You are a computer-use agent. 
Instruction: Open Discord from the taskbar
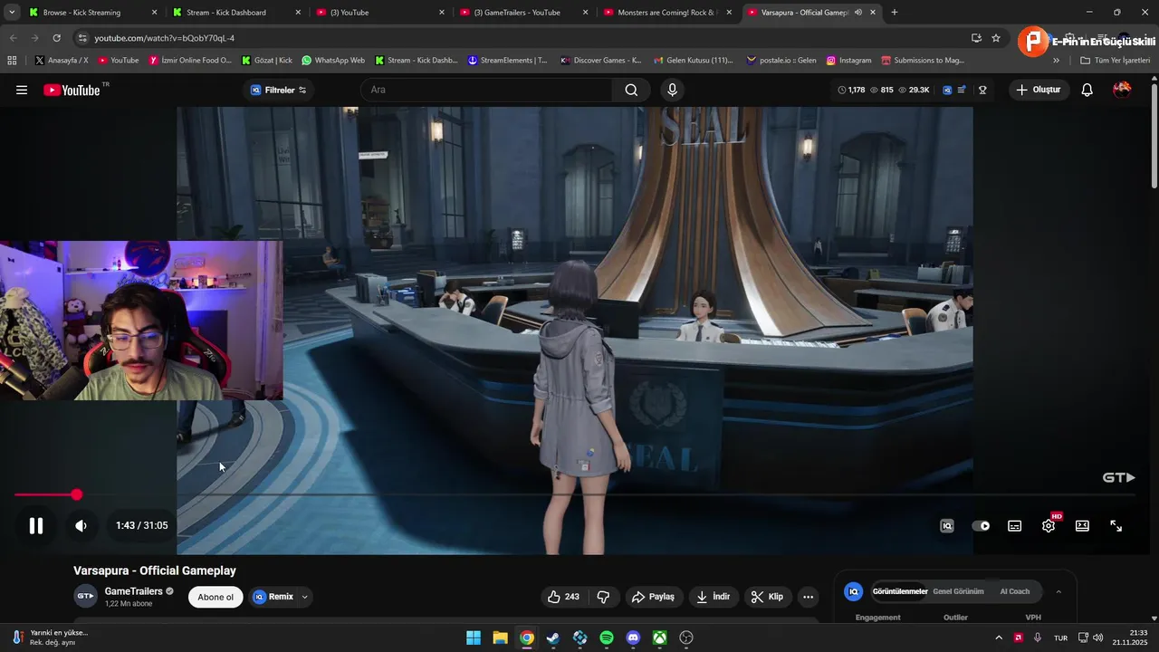(x=633, y=638)
